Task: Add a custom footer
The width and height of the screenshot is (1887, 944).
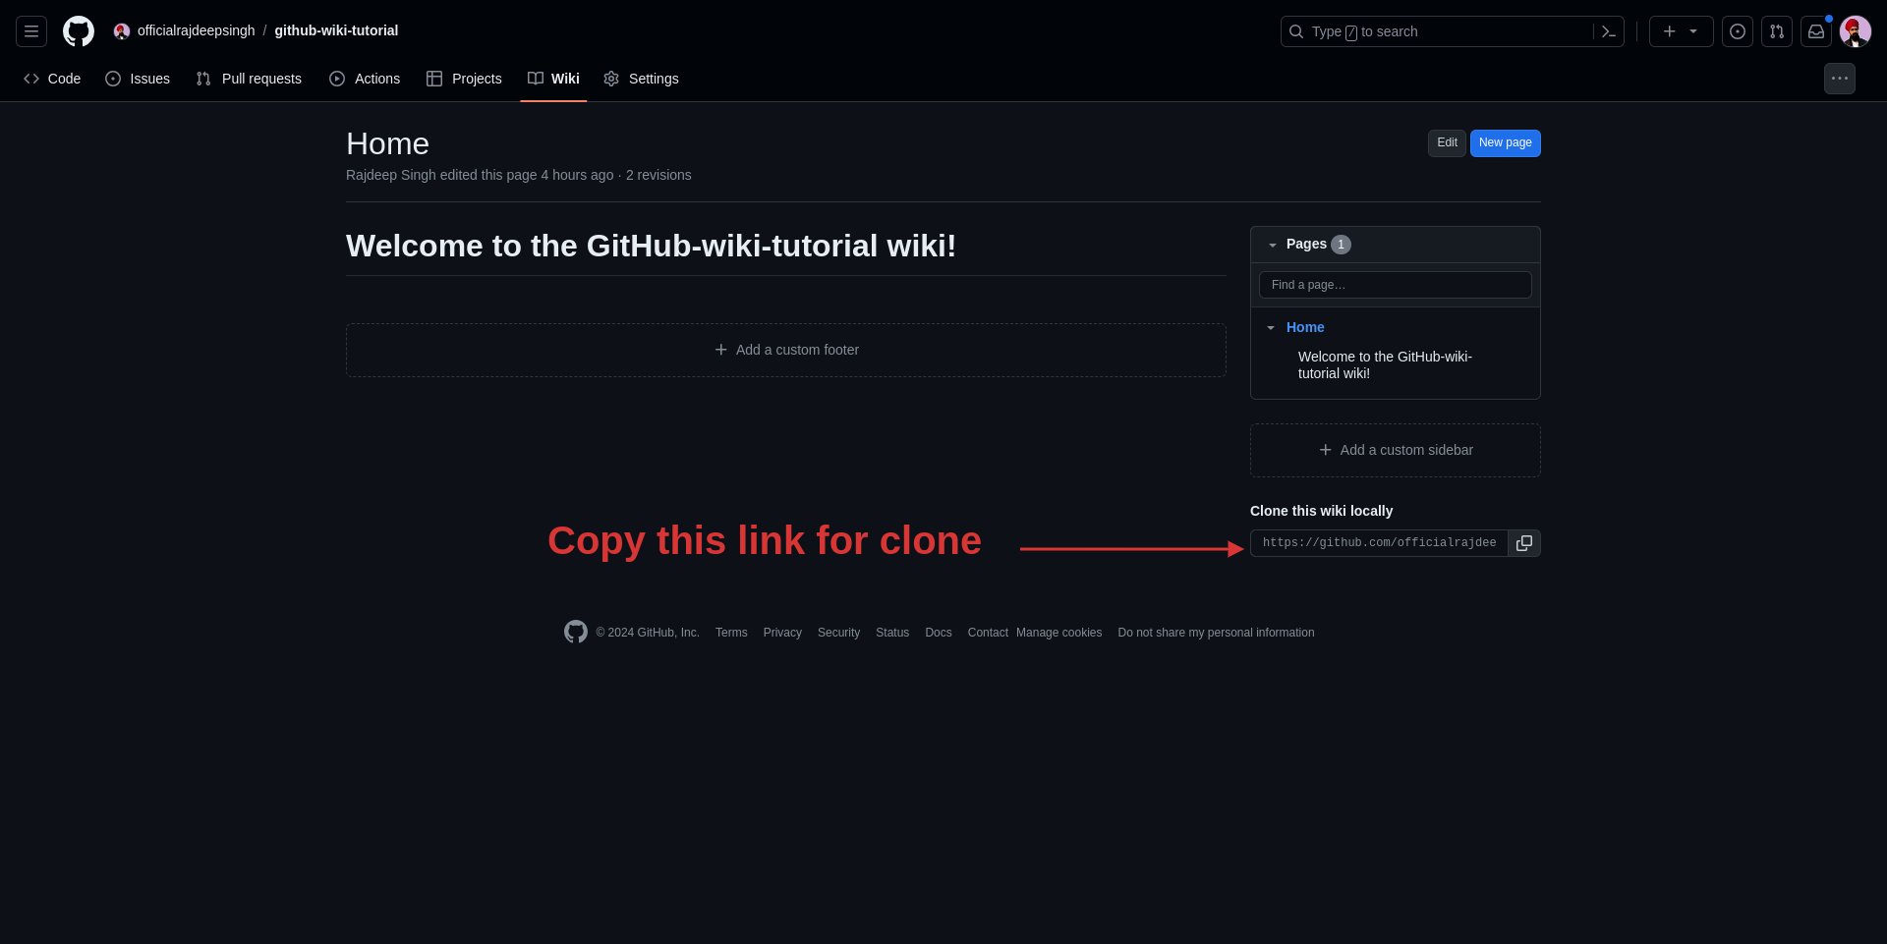Action: coord(786,351)
